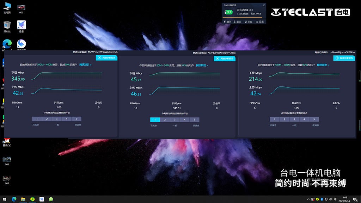Open the green circle taskbar app
361x203 pixels.
tap(51, 199)
